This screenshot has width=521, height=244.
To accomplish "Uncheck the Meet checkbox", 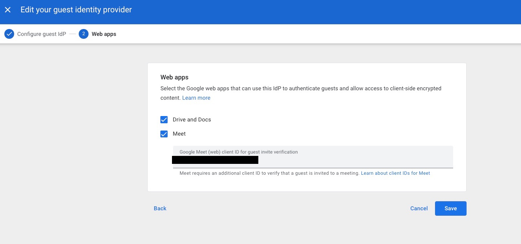I will [164, 134].
